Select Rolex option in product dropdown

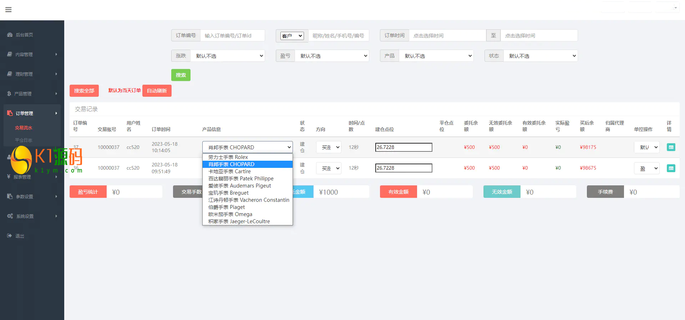(228, 157)
